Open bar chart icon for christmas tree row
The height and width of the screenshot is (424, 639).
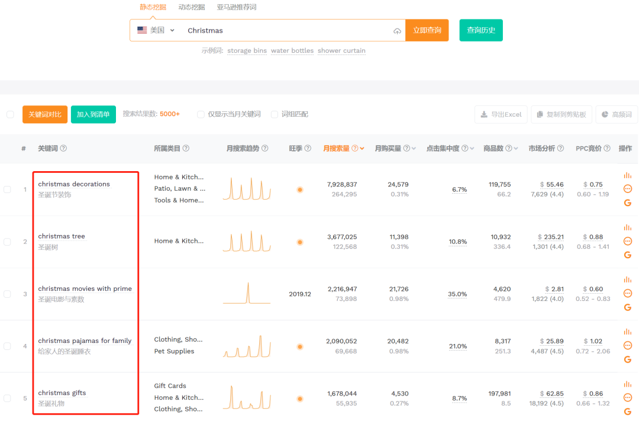click(628, 227)
